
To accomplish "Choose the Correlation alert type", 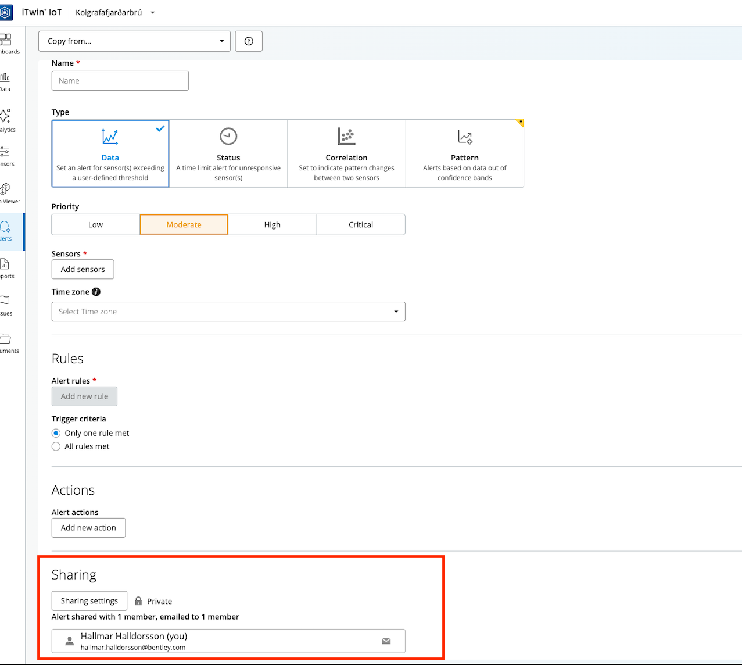I will [346, 154].
